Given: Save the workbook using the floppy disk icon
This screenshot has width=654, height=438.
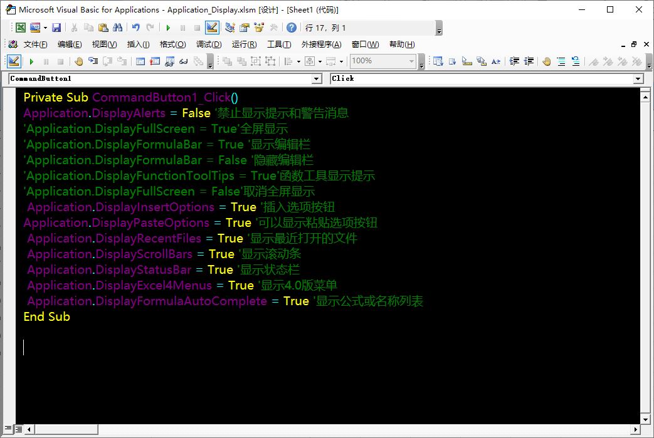Looking at the screenshot, I should 56,28.
